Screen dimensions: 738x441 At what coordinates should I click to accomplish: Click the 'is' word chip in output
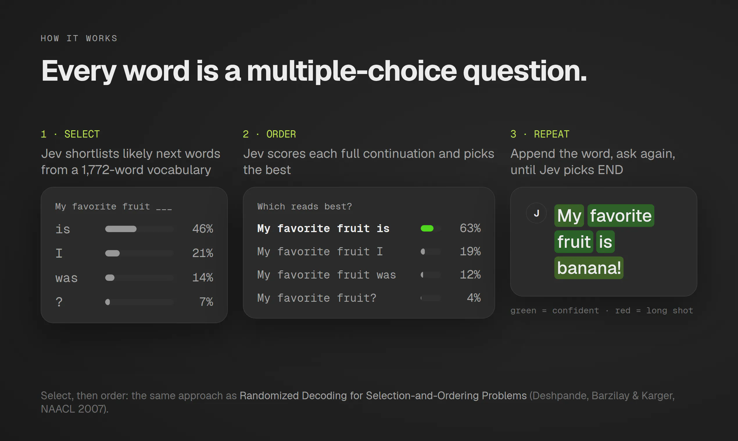[x=606, y=242]
